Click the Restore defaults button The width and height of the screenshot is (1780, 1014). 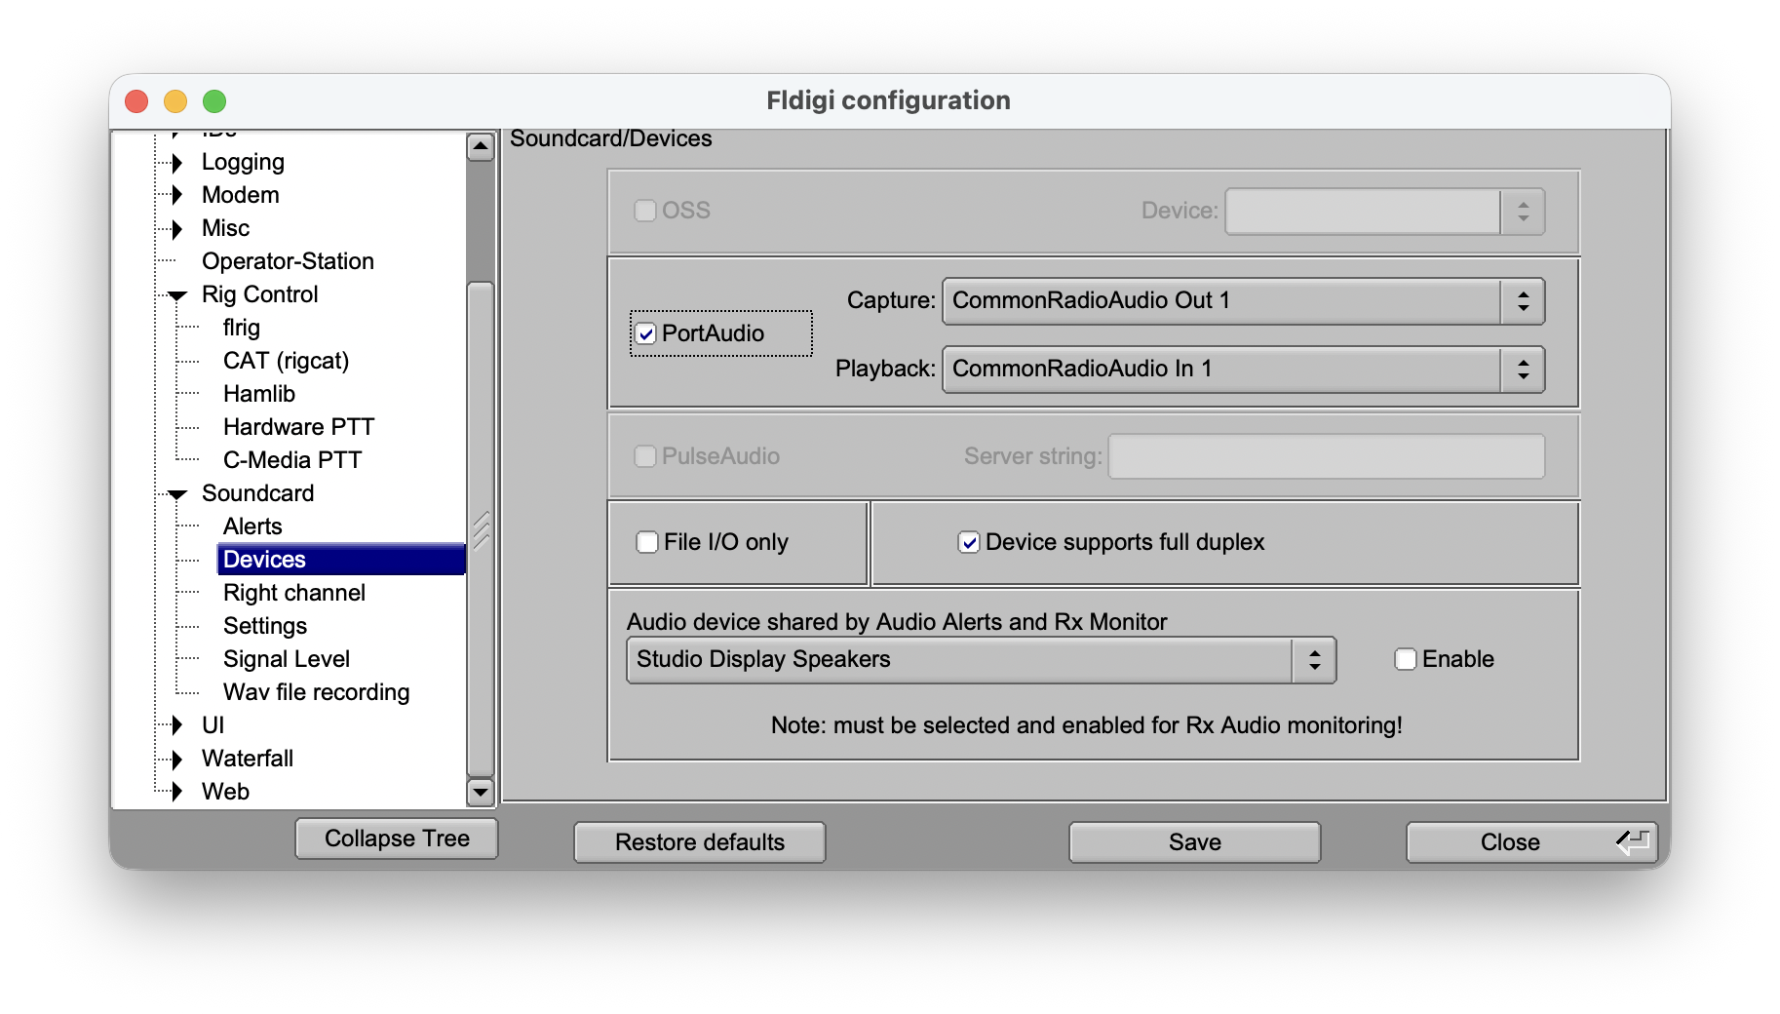699,842
